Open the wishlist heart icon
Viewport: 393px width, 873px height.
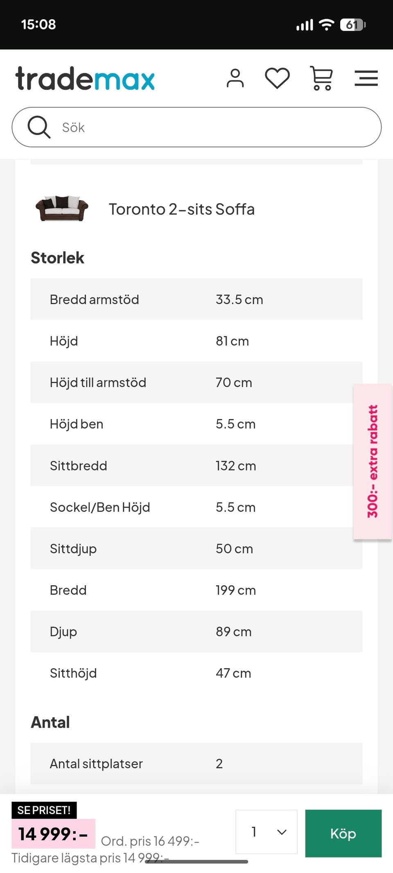pyautogui.click(x=277, y=78)
